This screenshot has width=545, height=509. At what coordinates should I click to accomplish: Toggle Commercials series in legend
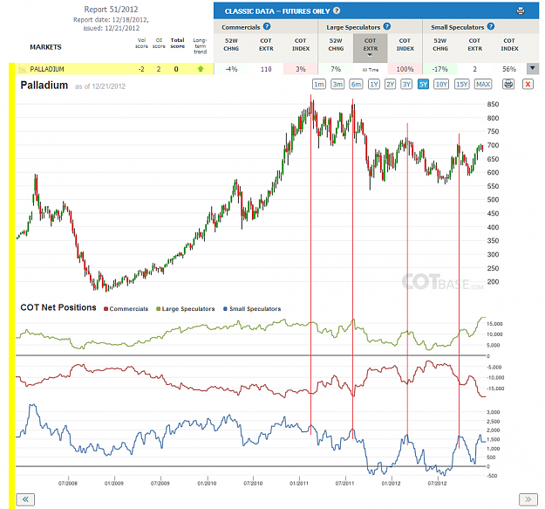[126, 308]
